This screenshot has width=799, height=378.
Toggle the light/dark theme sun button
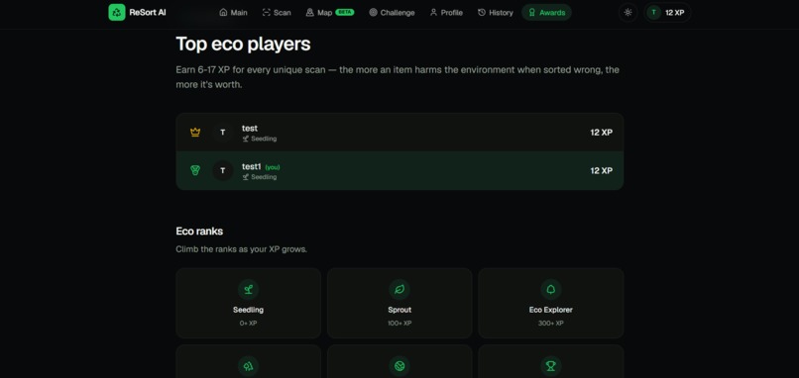(628, 12)
